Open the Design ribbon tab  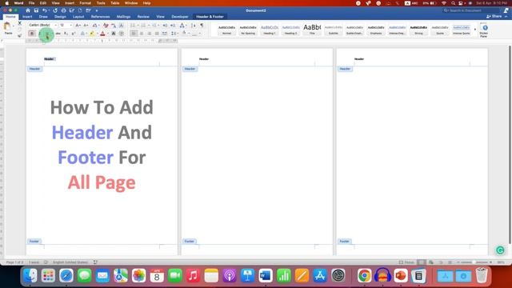(60, 17)
